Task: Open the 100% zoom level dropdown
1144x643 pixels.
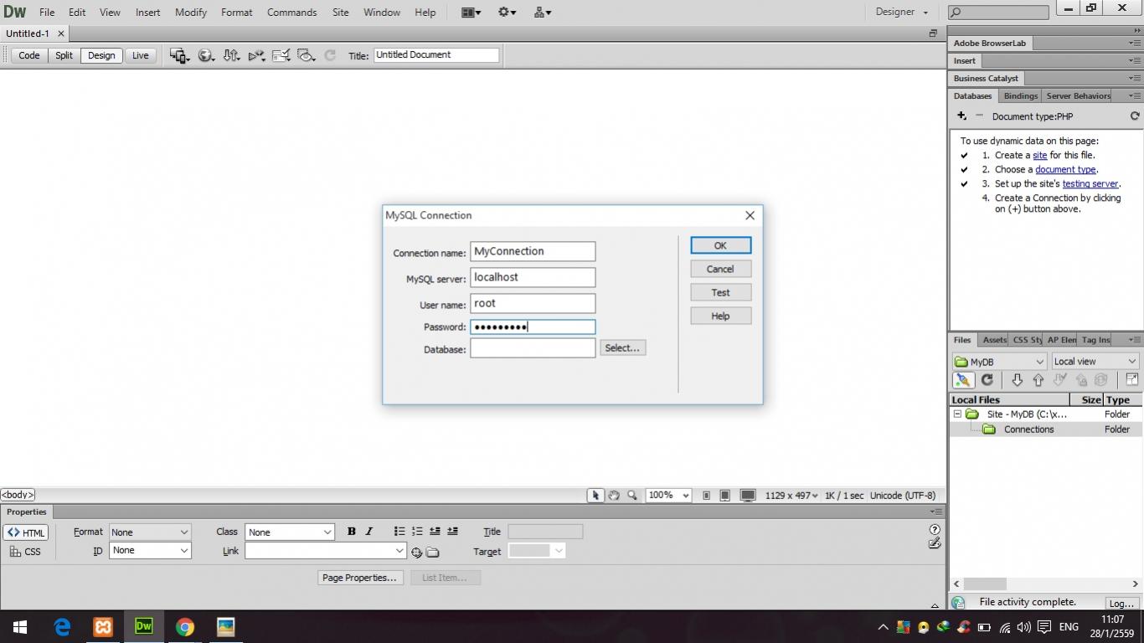Action: [x=668, y=496]
